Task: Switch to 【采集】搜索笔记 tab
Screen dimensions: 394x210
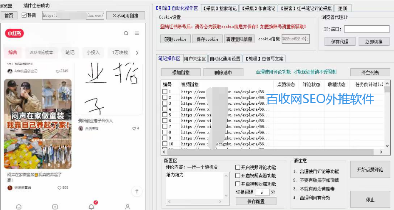Action: point(219,9)
